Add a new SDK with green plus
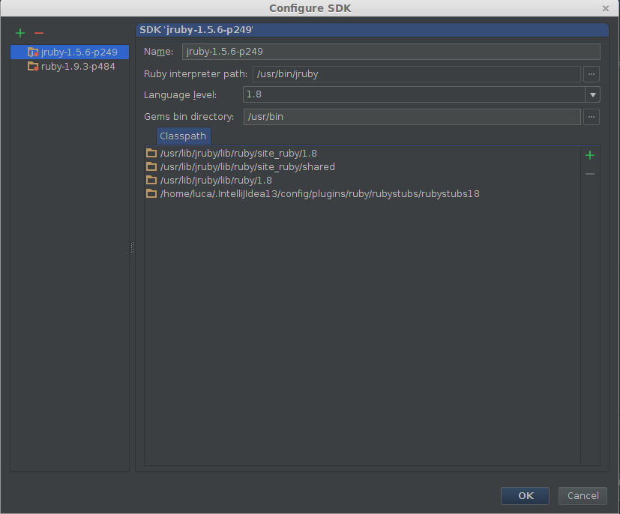 (x=20, y=33)
